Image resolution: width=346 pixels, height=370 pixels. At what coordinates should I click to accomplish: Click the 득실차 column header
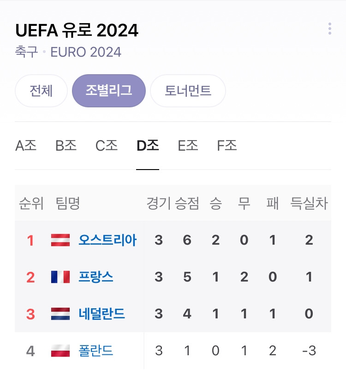click(x=309, y=203)
